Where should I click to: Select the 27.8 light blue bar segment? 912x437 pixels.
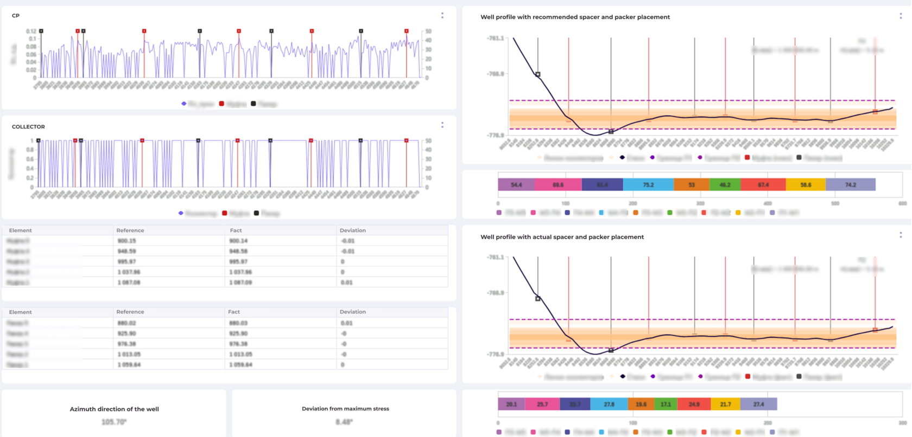pyautogui.click(x=609, y=404)
